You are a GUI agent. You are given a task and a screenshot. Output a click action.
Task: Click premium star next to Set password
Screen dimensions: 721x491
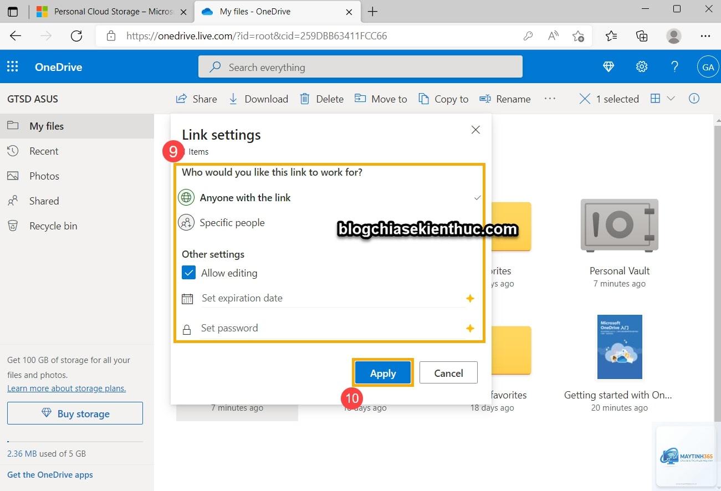coord(470,329)
